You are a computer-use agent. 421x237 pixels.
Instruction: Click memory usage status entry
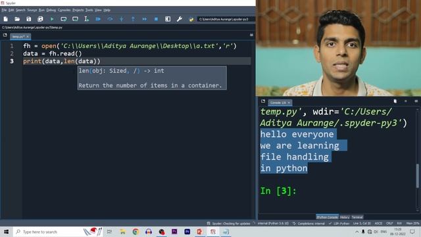(x=412, y=223)
